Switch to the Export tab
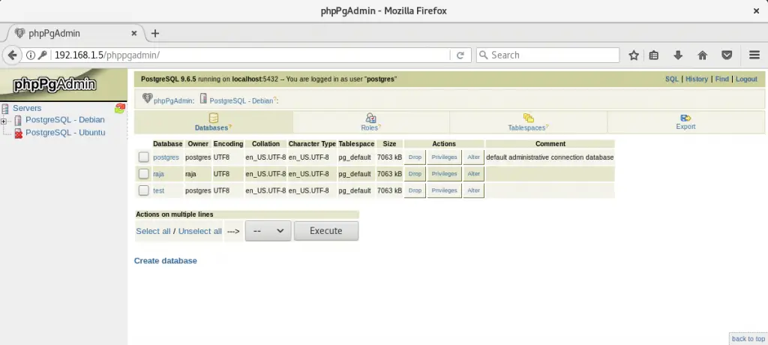 (685, 122)
